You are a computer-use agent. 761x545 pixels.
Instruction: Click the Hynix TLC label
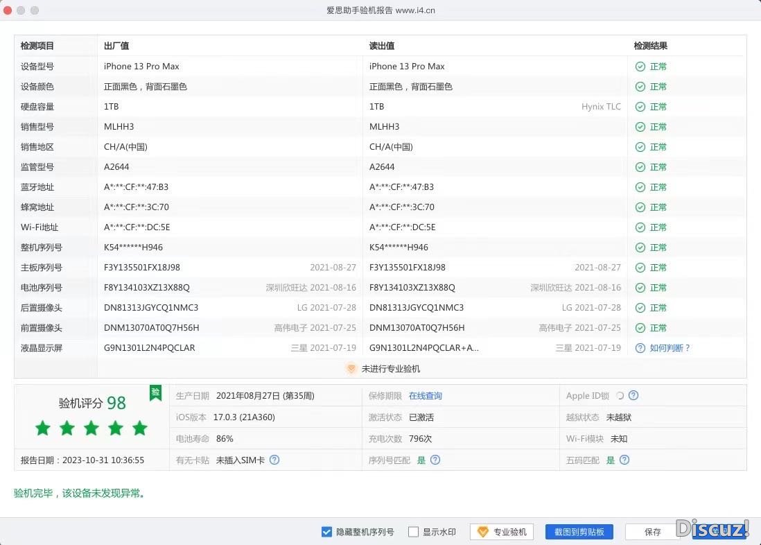click(x=601, y=107)
